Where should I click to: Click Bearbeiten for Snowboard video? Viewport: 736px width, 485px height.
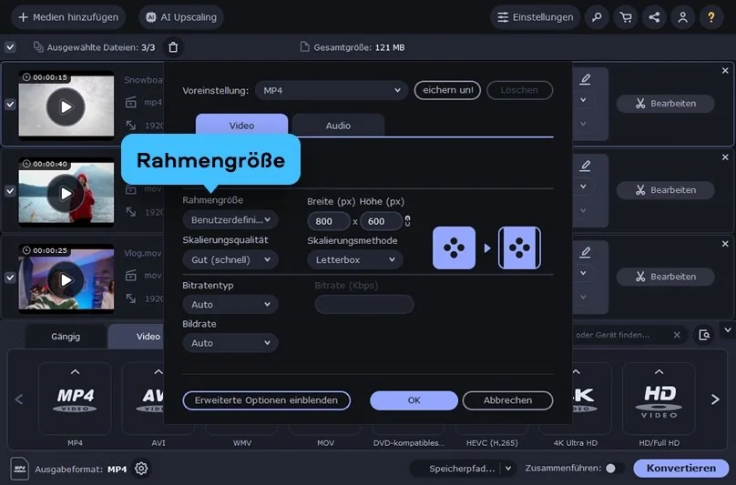click(x=666, y=103)
